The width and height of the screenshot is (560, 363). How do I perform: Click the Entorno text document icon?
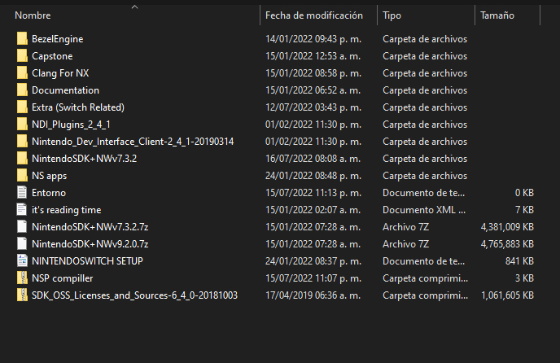pos(22,193)
